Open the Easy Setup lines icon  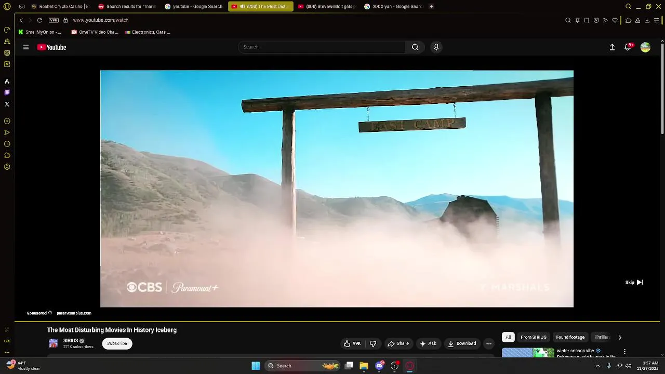pos(657,20)
